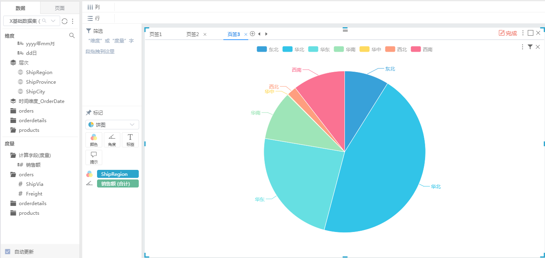Toggle the 西南 legend item
Screen dimensions: 545x258
421,49
